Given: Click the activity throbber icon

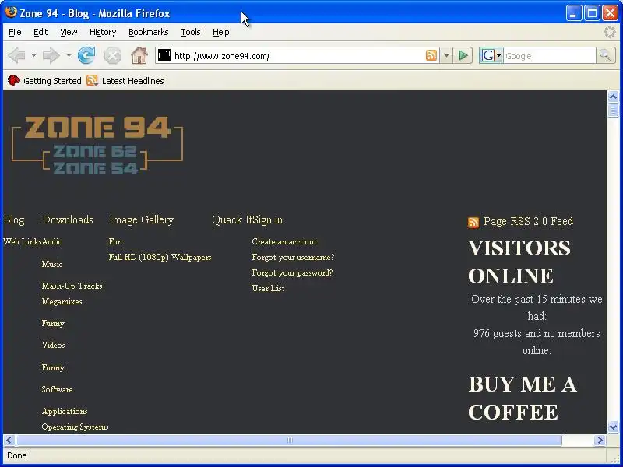Looking at the screenshot, I should pos(610,32).
